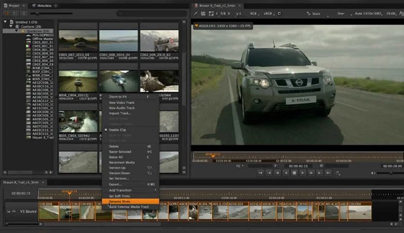Viewport: 404px width, 233px height.
Task: Select Razor Selected in context menu
Action: tap(121, 152)
